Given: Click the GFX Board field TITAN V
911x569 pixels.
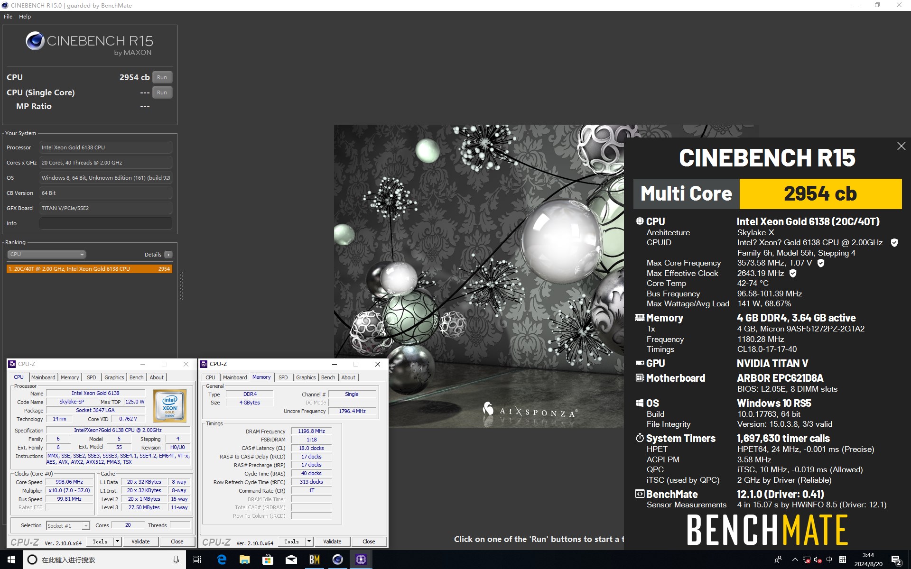Looking at the screenshot, I should tap(105, 208).
